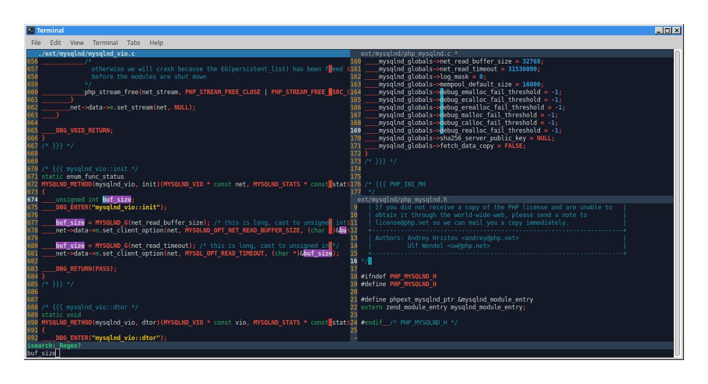The image size is (708, 384).
Task: Click mempool_default_size value 16000
Action: click(531, 85)
